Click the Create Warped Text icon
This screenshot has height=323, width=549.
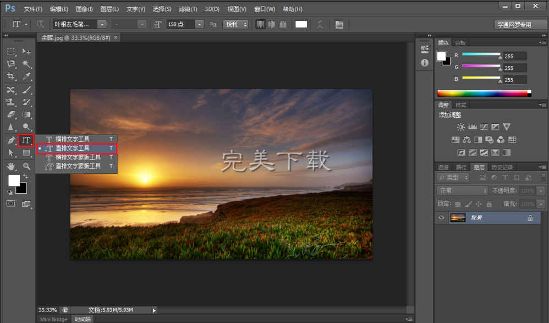[320, 24]
